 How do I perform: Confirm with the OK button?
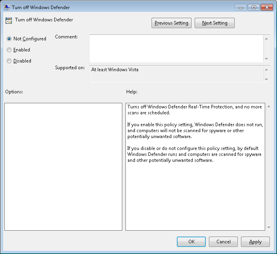coord(191,242)
